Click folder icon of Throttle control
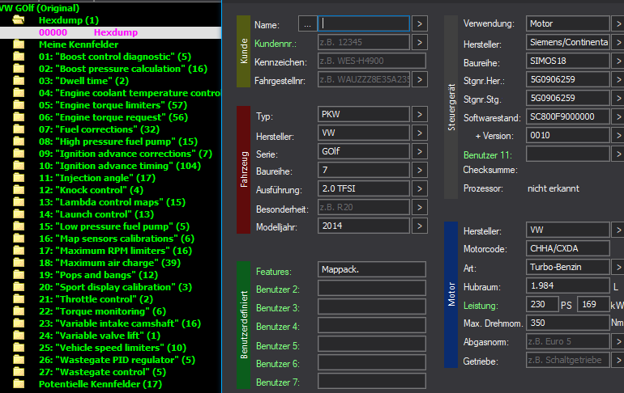624x393 pixels. 19,299
